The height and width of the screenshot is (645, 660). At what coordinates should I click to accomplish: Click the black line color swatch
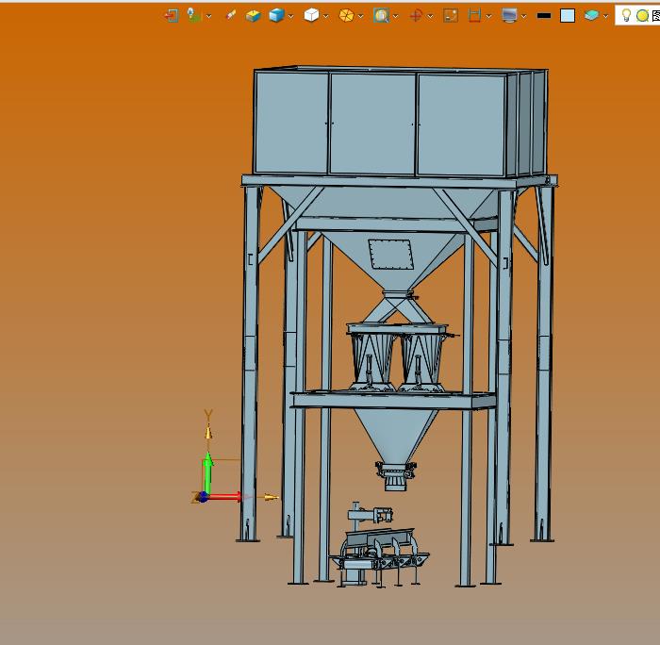544,16
